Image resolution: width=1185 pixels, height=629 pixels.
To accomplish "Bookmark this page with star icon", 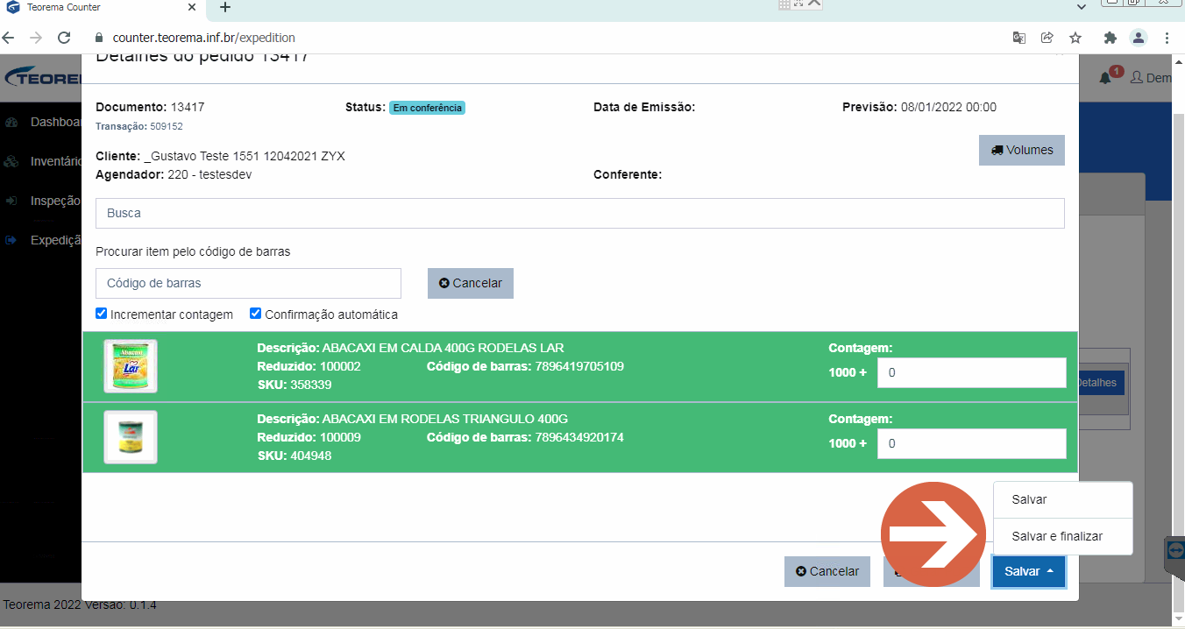I will pyautogui.click(x=1075, y=38).
